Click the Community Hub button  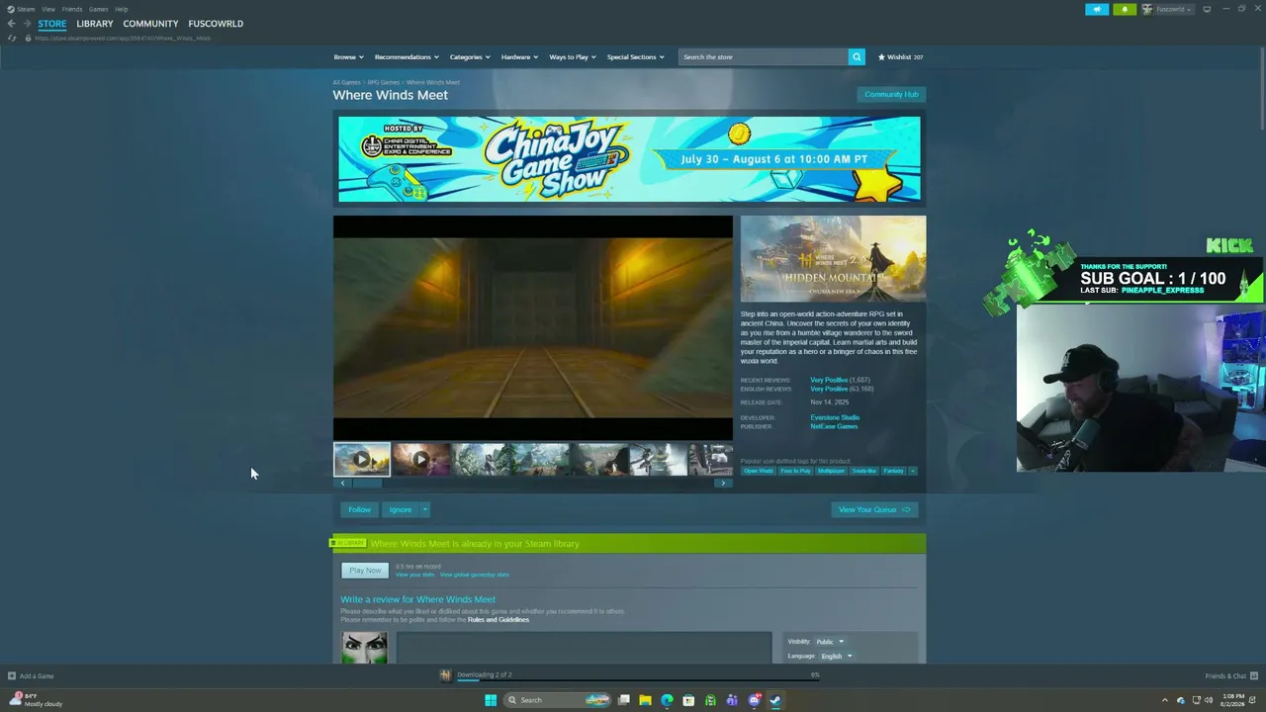pyautogui.click(x=891, y=95)
